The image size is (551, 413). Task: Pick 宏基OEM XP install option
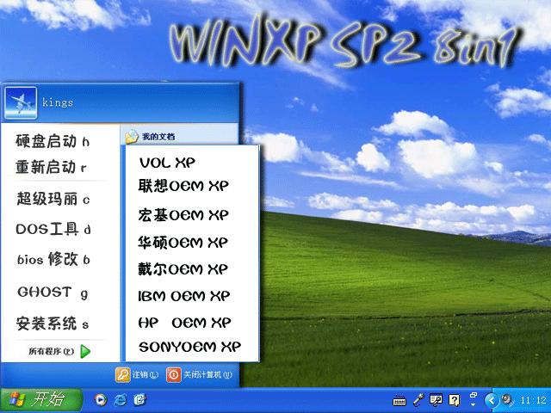coord(183,215)
